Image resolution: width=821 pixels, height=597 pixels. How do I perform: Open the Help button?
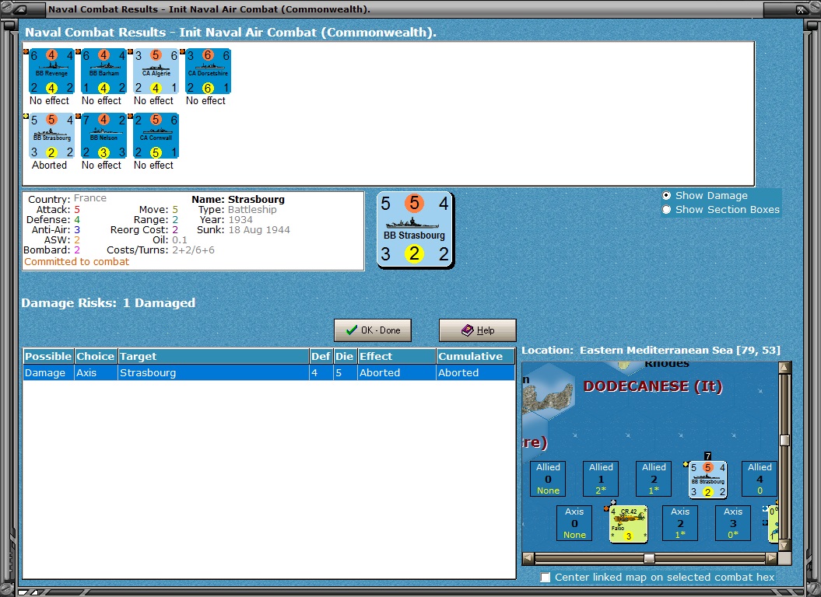[478, 330]
